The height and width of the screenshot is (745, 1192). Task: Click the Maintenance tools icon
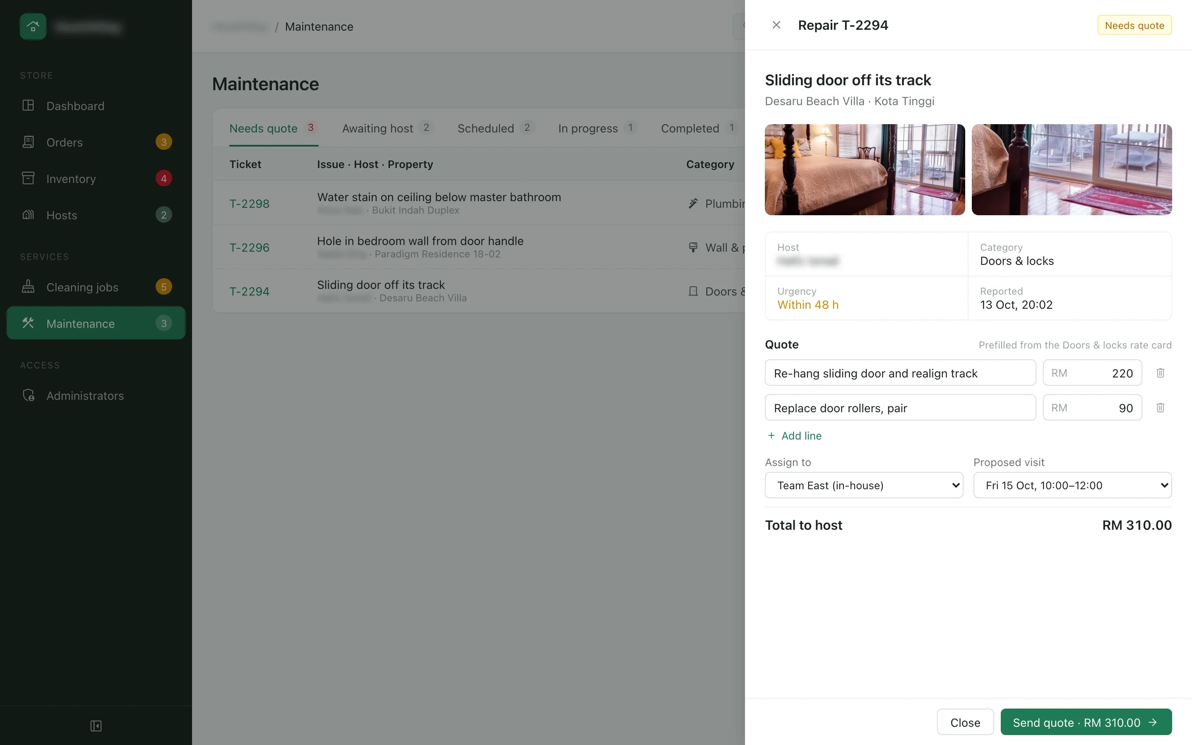coord(28,323)
